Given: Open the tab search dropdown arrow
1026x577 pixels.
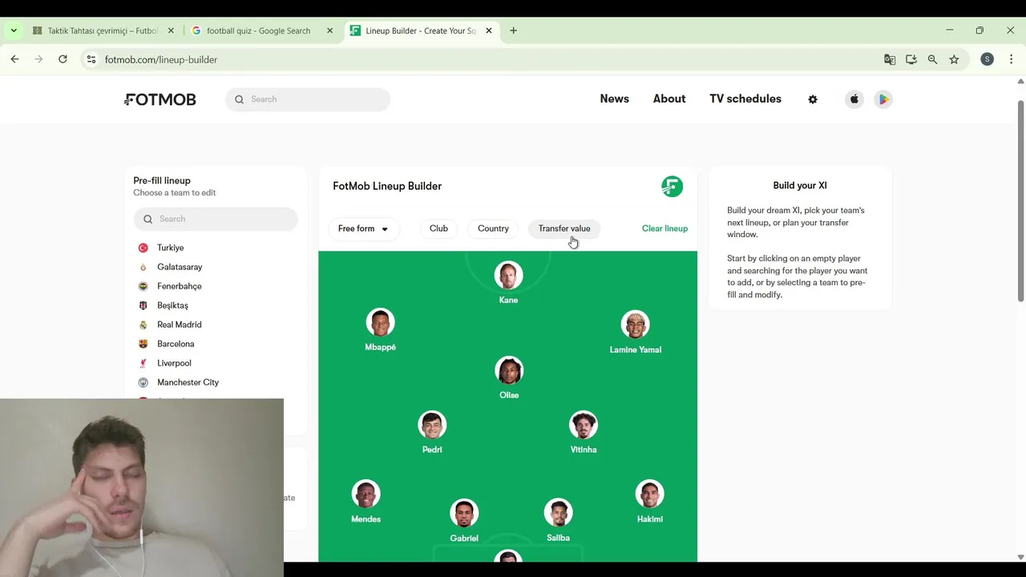Looking at the screenshot, I should click(x=14, y=30).
